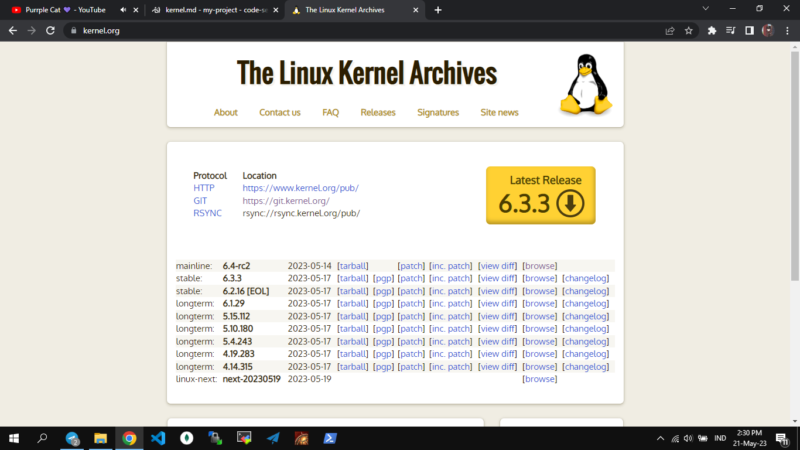This screenshot has width=800, height=450.
Task: Show hidden system tray icons
Action: pos(661,438)
